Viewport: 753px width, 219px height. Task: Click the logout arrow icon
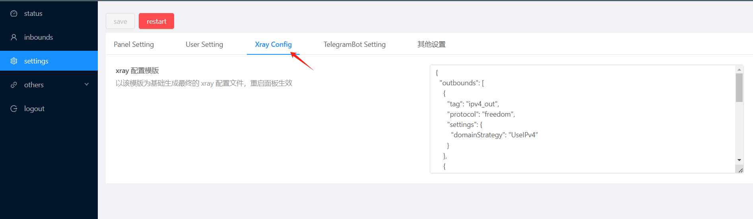click(14, 109)
